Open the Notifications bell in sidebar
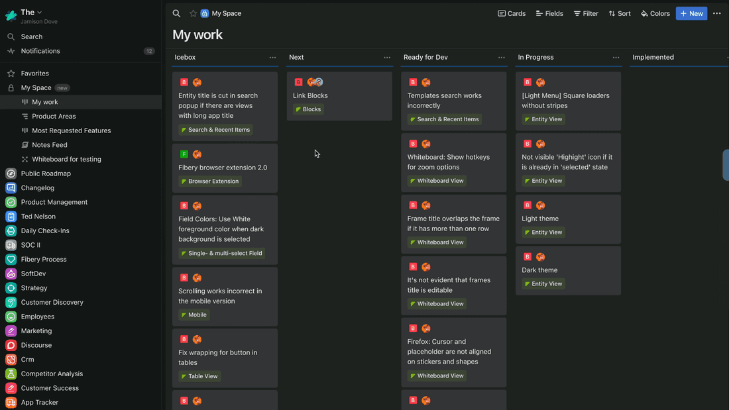This screenshot has width=729, height=410. coord(11,51)
